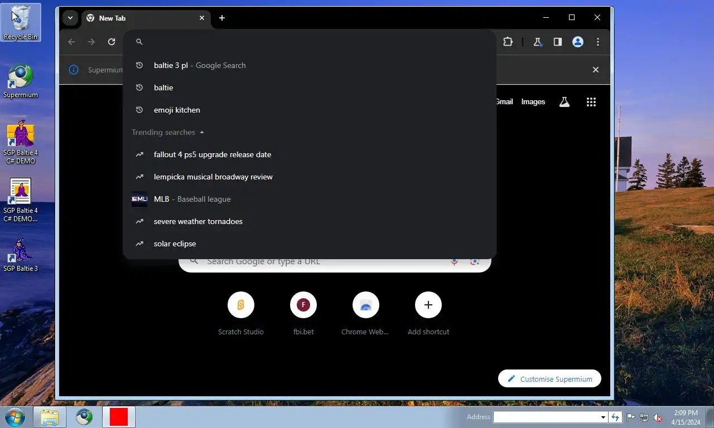Toggle the side panel icon
Viewport: 714px width, 428px height.
(558, 42)
